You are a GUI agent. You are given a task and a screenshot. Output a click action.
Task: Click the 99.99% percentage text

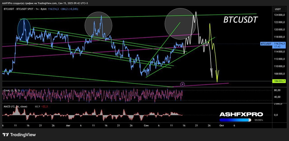pyautogui.click(x=259, y=120)
